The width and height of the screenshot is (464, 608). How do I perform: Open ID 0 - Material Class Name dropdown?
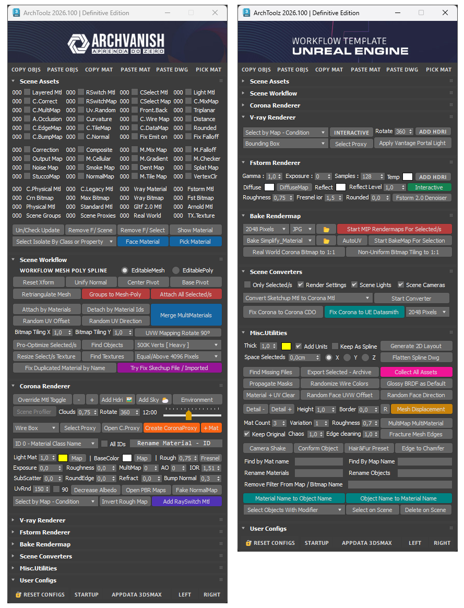[x=55, y=444]
